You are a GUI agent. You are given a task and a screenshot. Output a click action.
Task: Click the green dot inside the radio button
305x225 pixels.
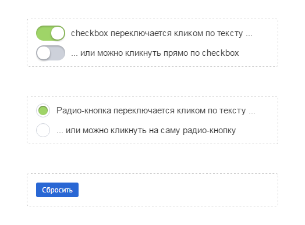(x=43, y=110)
